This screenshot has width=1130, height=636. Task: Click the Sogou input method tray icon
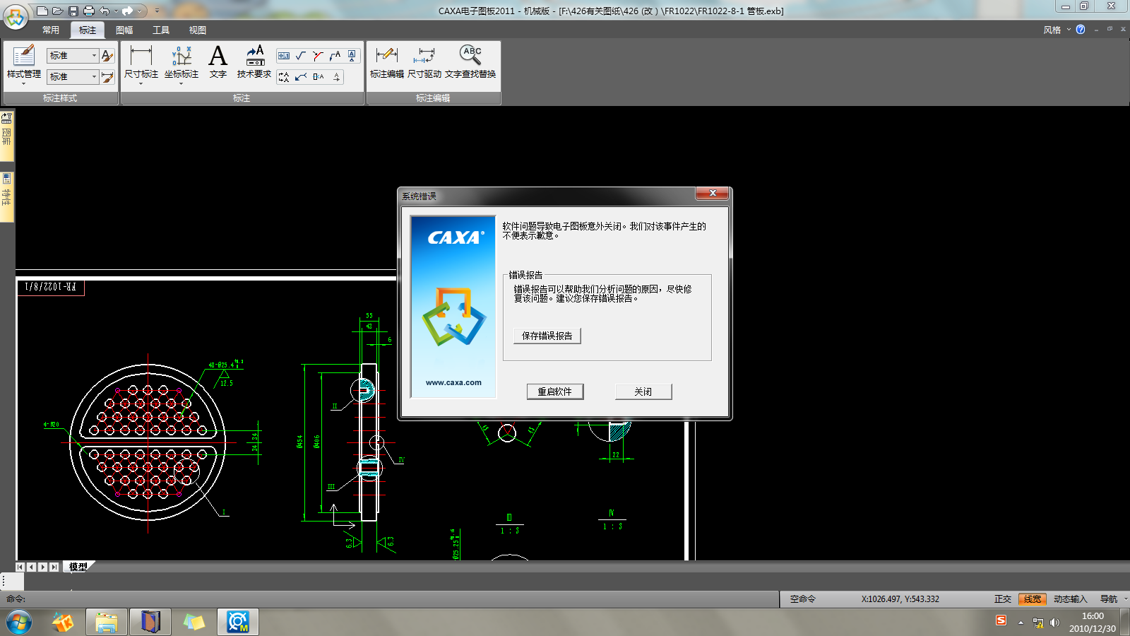pos(1001,620)
